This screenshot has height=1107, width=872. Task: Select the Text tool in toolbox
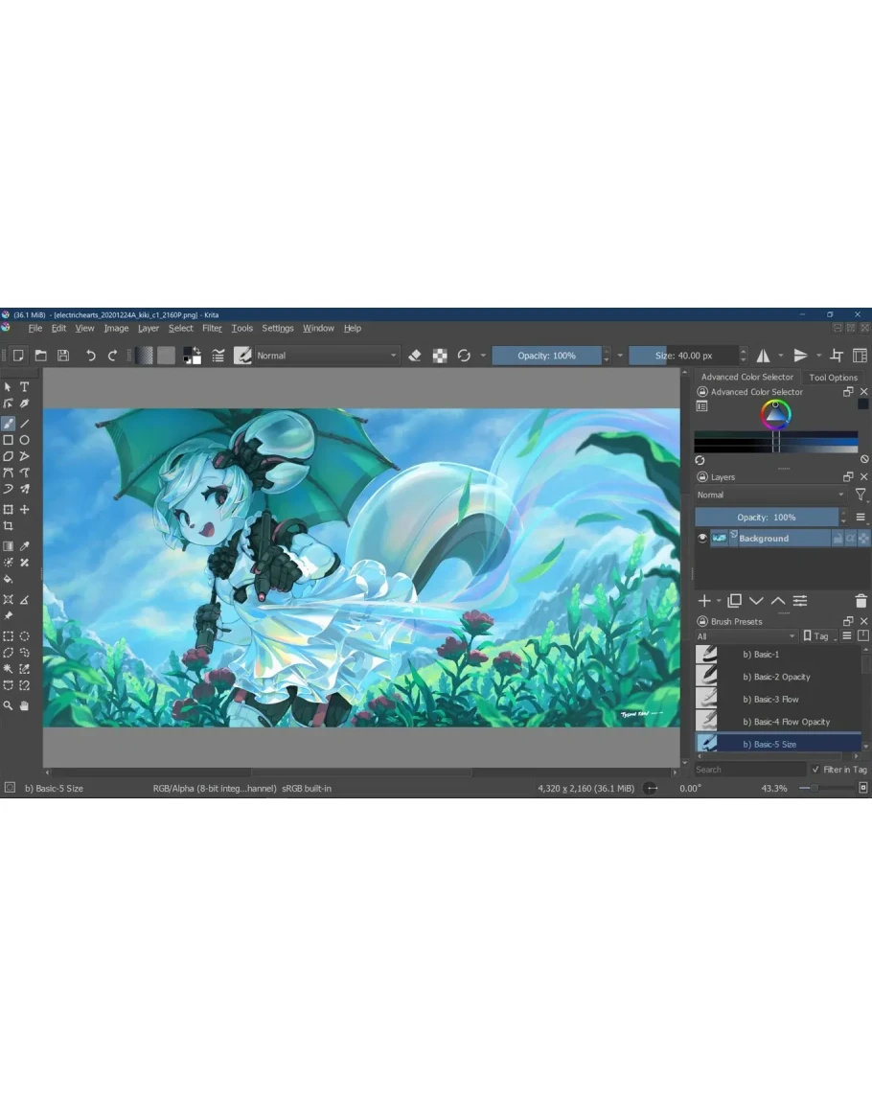point(25,386)
